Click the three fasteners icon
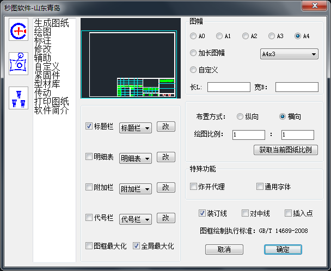This screenshot has height=271, width=331. [x=19, y=98]
